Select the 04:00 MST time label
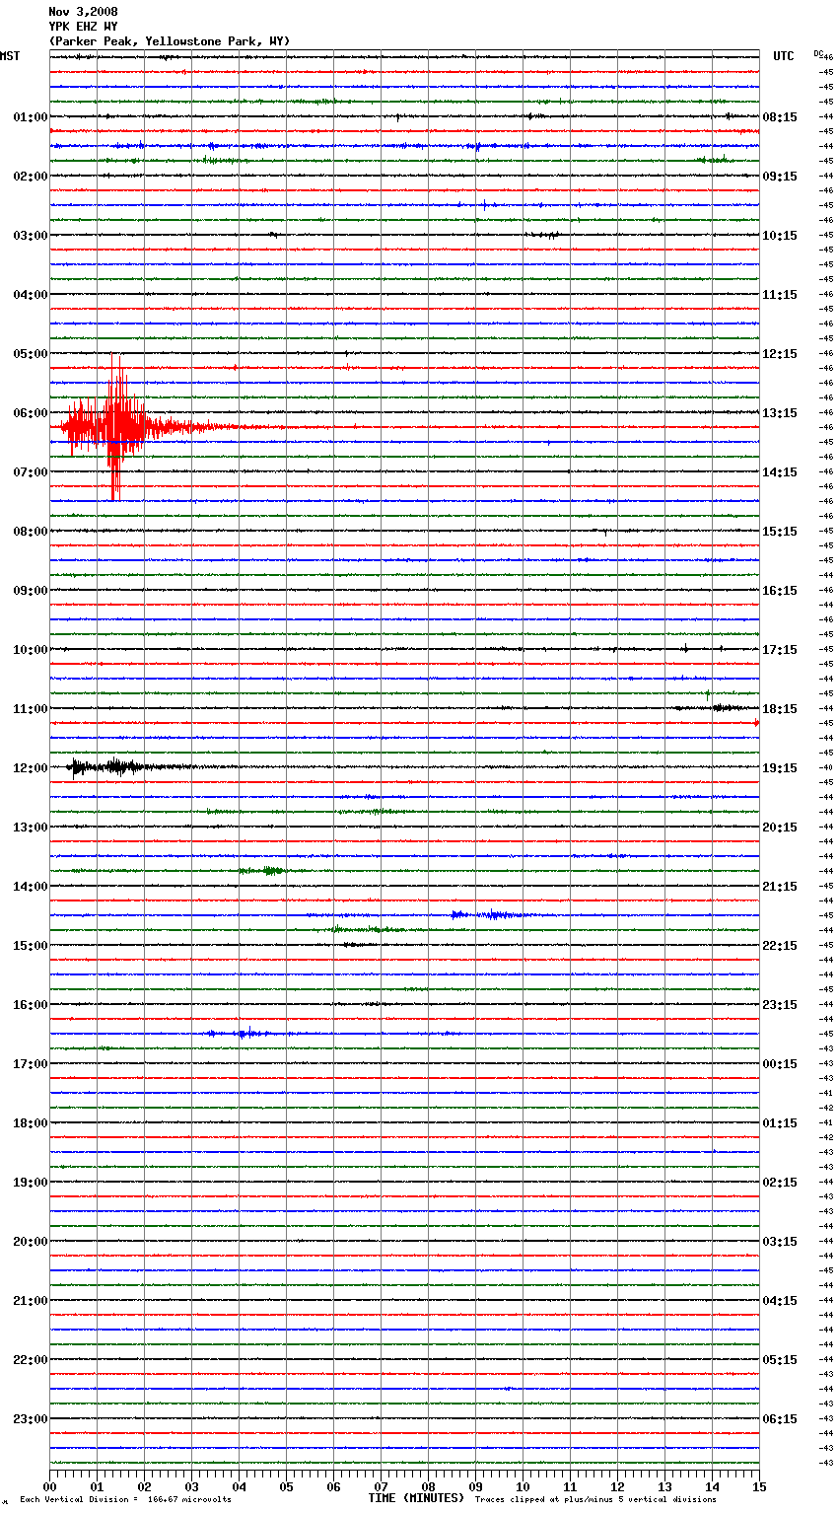Screen dimensions: 838x1513 [x=30, y=295]
